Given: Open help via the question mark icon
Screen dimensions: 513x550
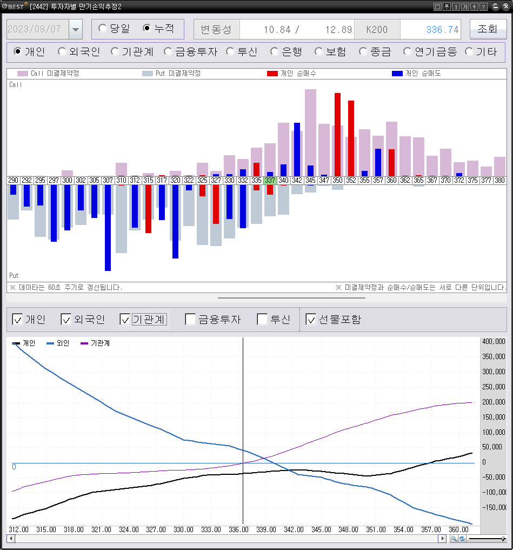Looking at the screenshot, I should tap(483, 6).
